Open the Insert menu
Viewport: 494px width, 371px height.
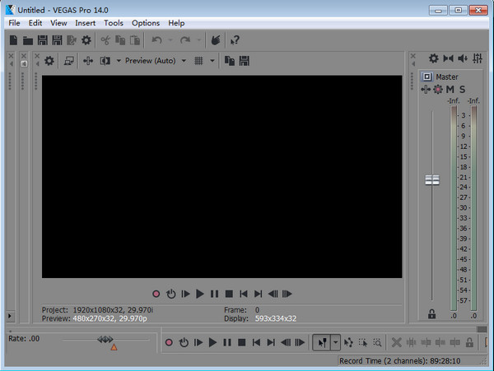(86, 23)
